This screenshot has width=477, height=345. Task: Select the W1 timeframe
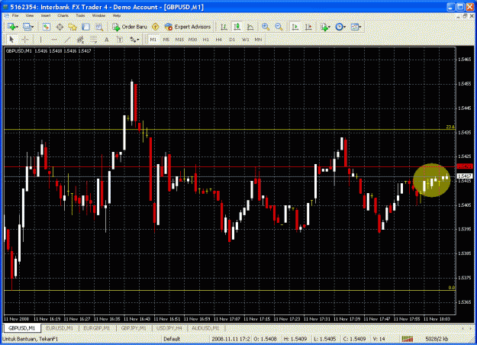245,40
